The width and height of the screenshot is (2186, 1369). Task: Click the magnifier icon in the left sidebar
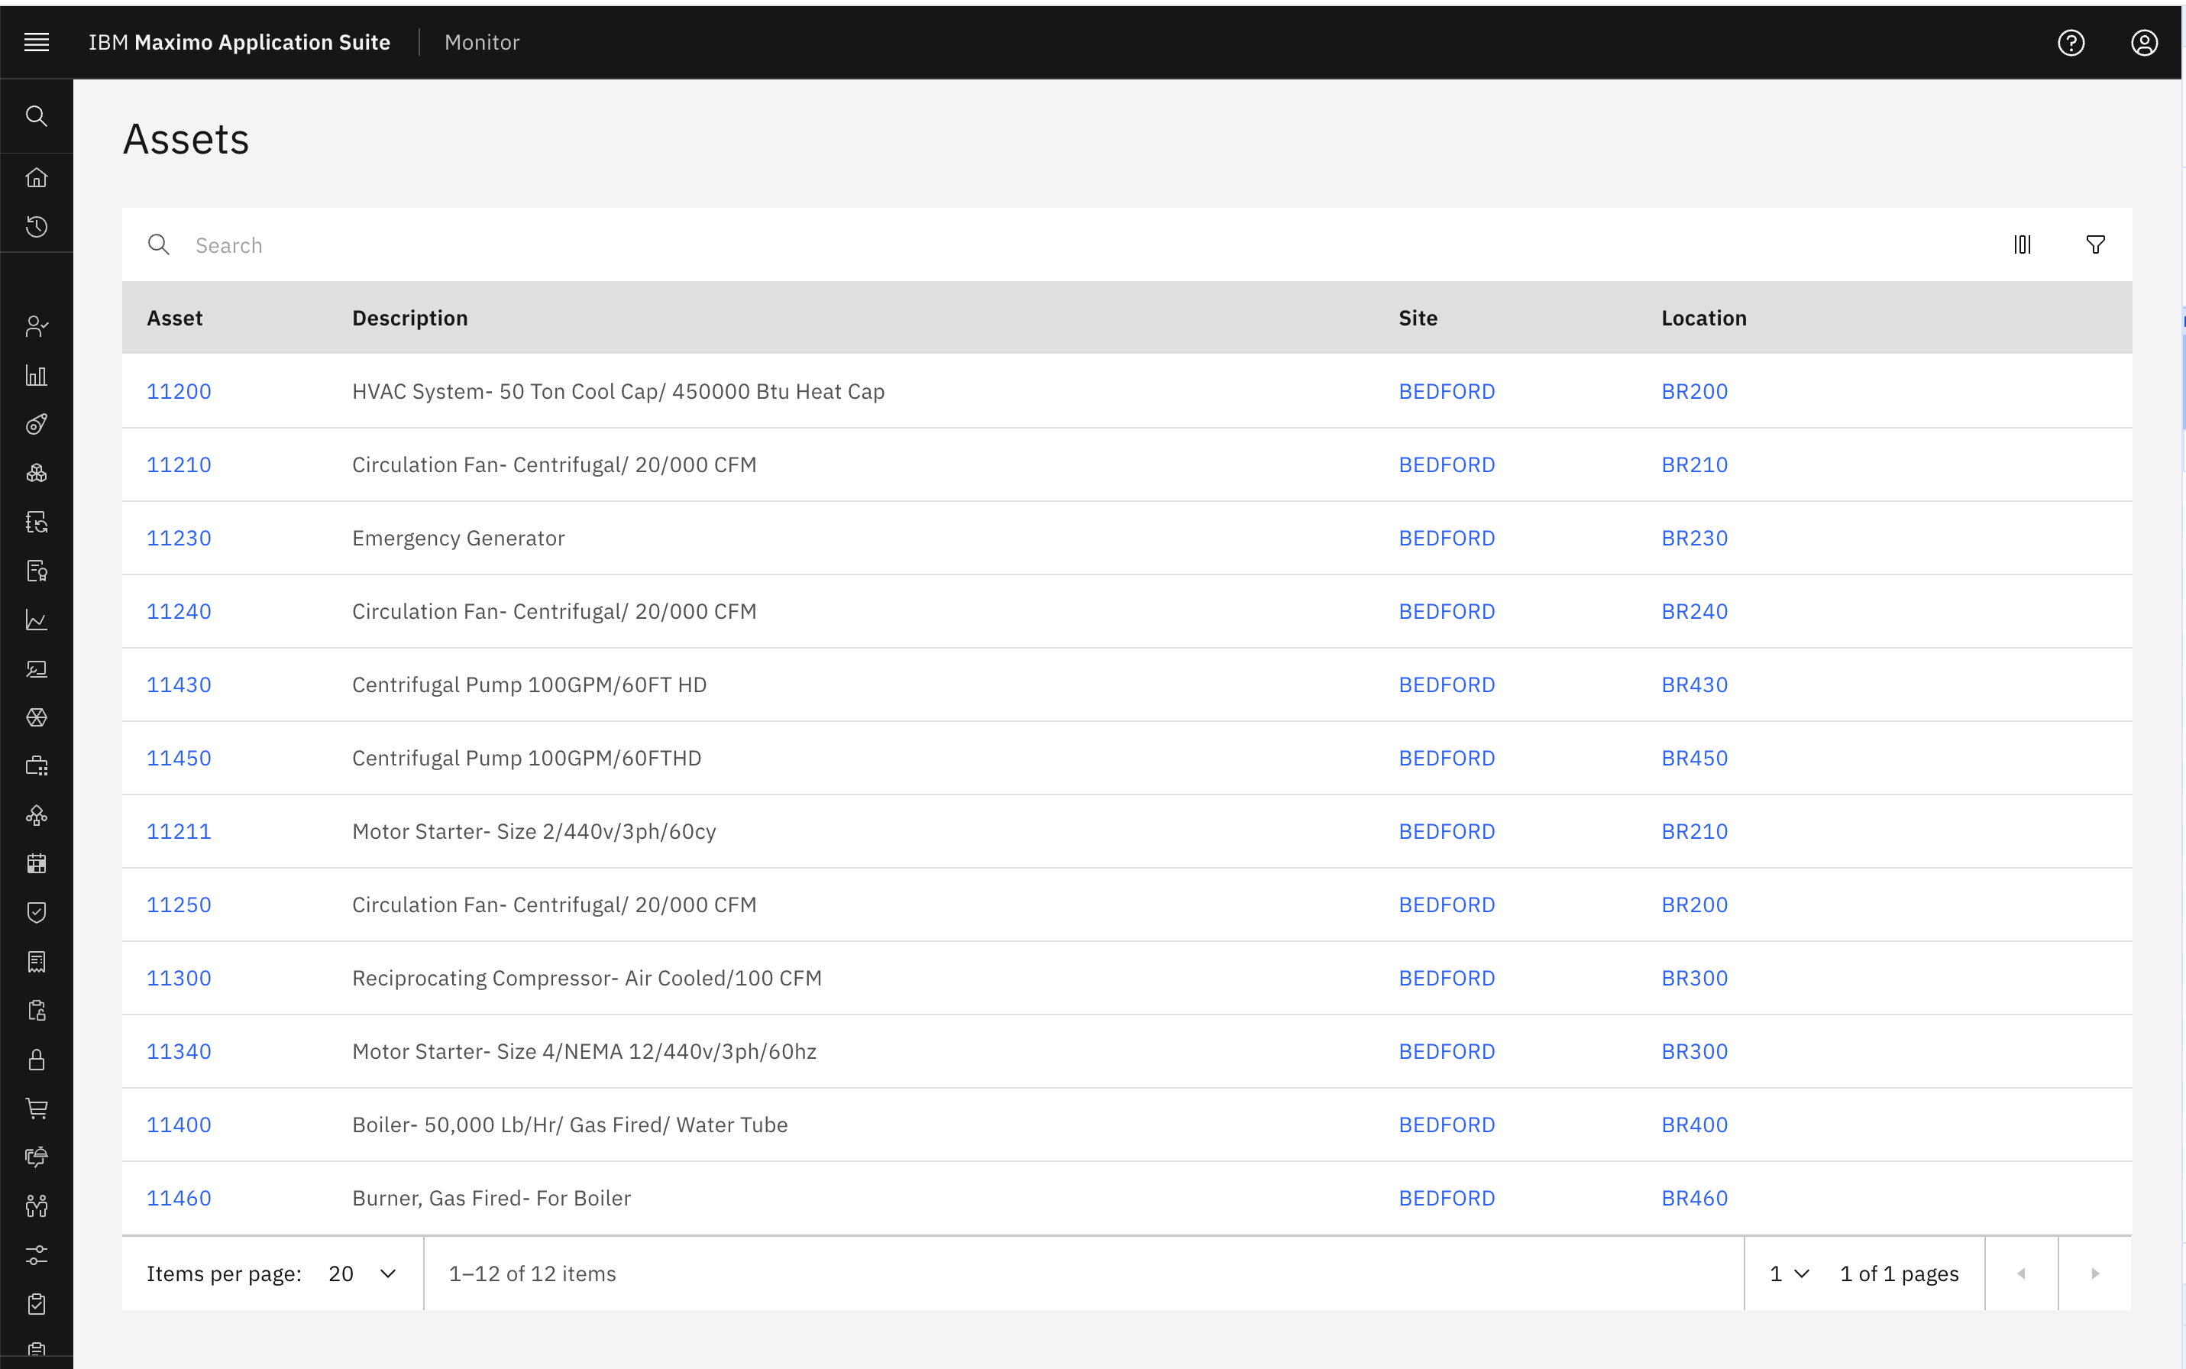point(36,116)
